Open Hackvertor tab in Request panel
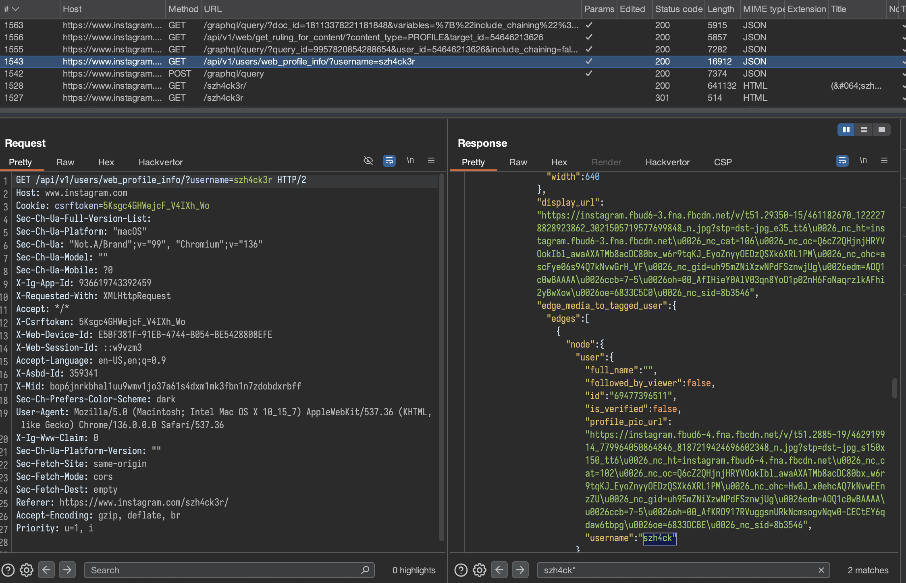The height and width of the screenshot is (583, 906). pos(160,162)
